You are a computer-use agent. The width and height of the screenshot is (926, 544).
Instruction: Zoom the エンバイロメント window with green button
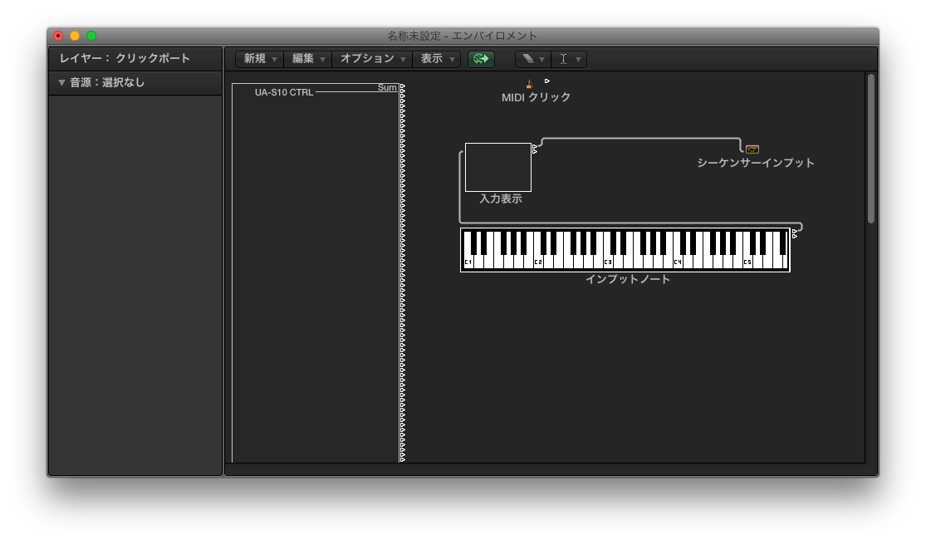point(91,36)
